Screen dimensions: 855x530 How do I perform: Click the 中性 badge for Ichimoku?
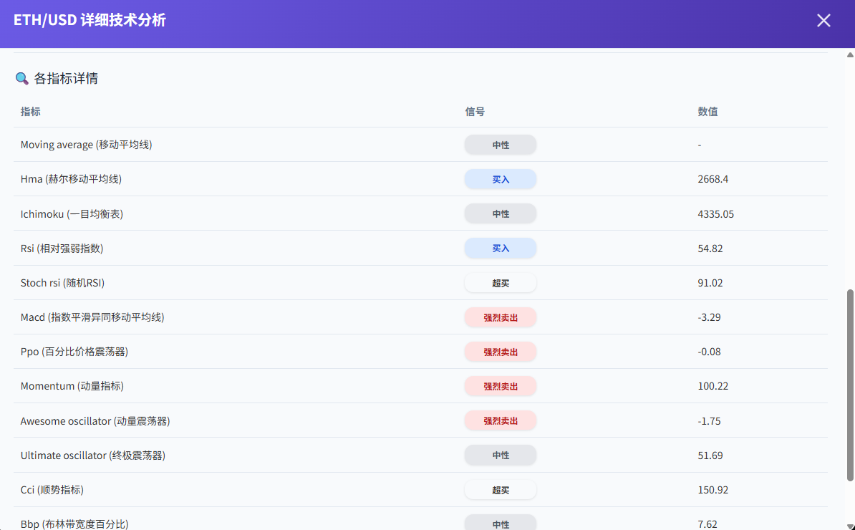[501, 213]
